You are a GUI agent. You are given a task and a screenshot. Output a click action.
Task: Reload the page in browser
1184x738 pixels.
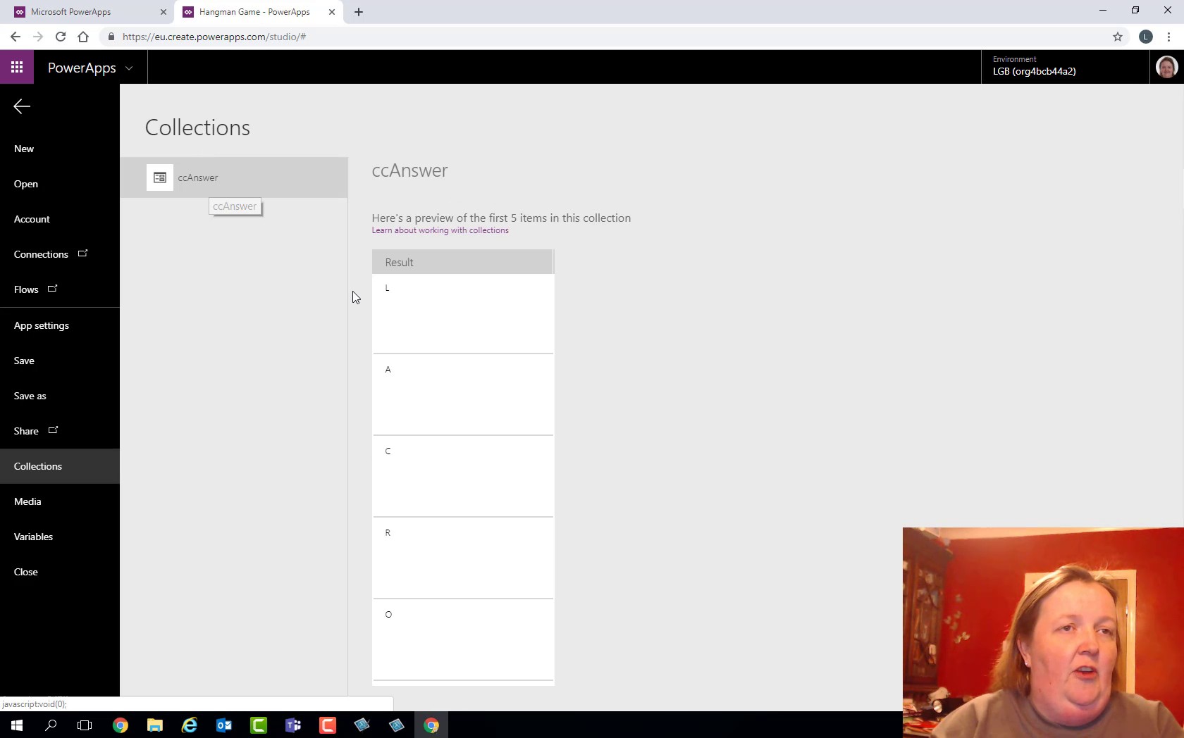pyautogui.click(x=61, y=37)
